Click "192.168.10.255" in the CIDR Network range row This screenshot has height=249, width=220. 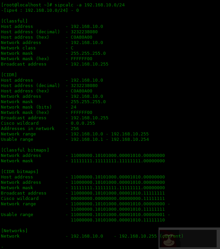tap(130, 134)
